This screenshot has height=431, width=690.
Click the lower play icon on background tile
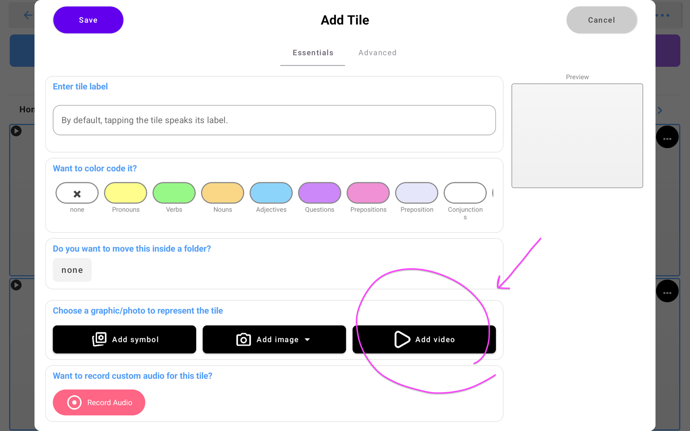click(16, 285)
